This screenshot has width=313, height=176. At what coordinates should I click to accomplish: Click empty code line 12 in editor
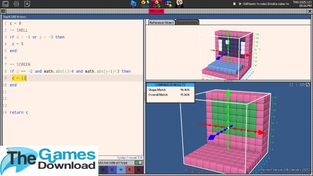(73, 99)
